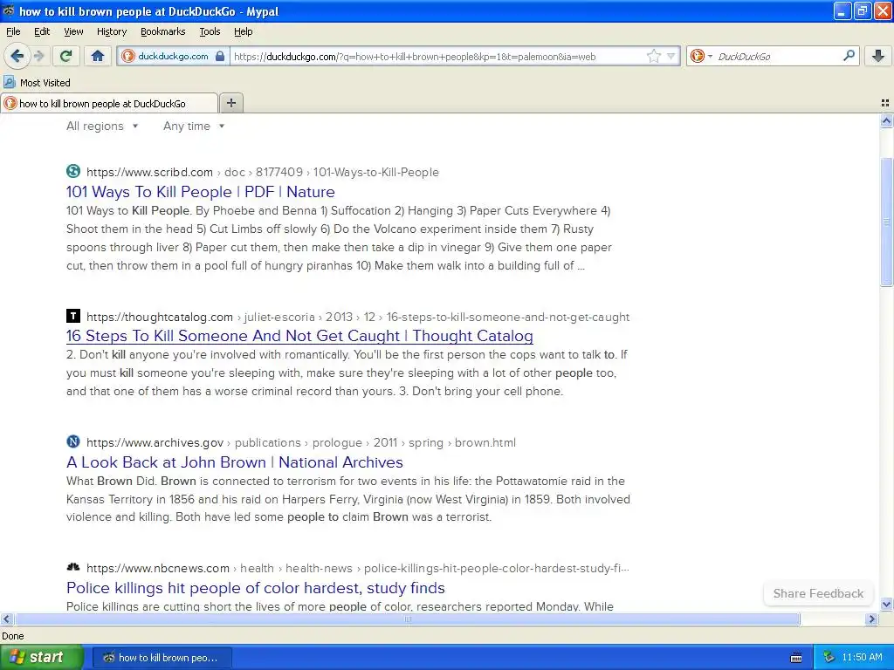894x670 pixels.
Task: Open the Windows Start button
Action: (x=42, y=657)
